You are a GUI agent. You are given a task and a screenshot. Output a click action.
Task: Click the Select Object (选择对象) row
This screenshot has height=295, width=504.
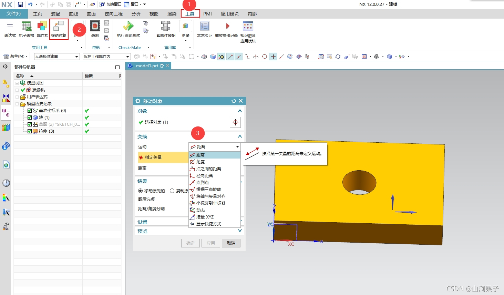click(x=184, y=122)
